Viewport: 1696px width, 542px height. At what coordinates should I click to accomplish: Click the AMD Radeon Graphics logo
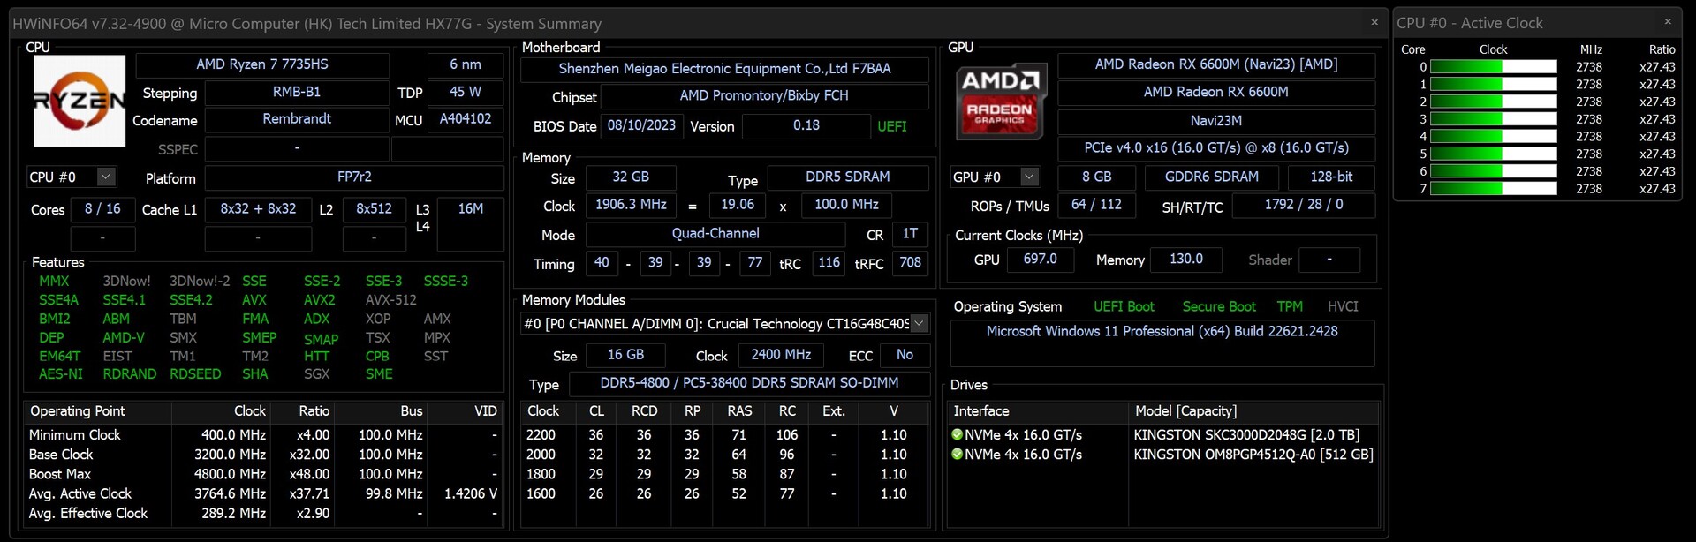tap(1000, 101)
